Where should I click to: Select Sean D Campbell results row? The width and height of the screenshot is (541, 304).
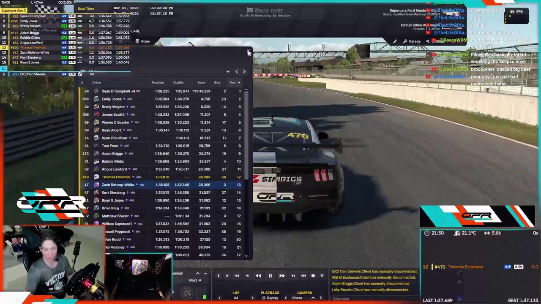tap(161, 91)
